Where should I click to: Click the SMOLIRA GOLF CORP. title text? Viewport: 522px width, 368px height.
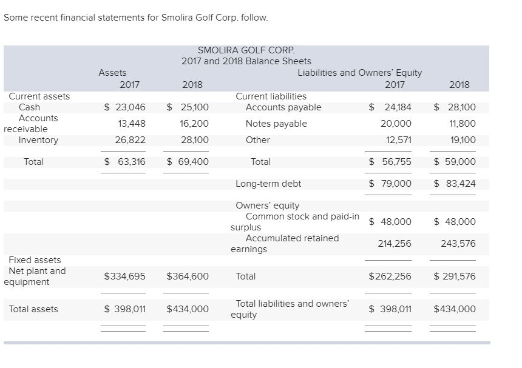(x=246, y=50)
